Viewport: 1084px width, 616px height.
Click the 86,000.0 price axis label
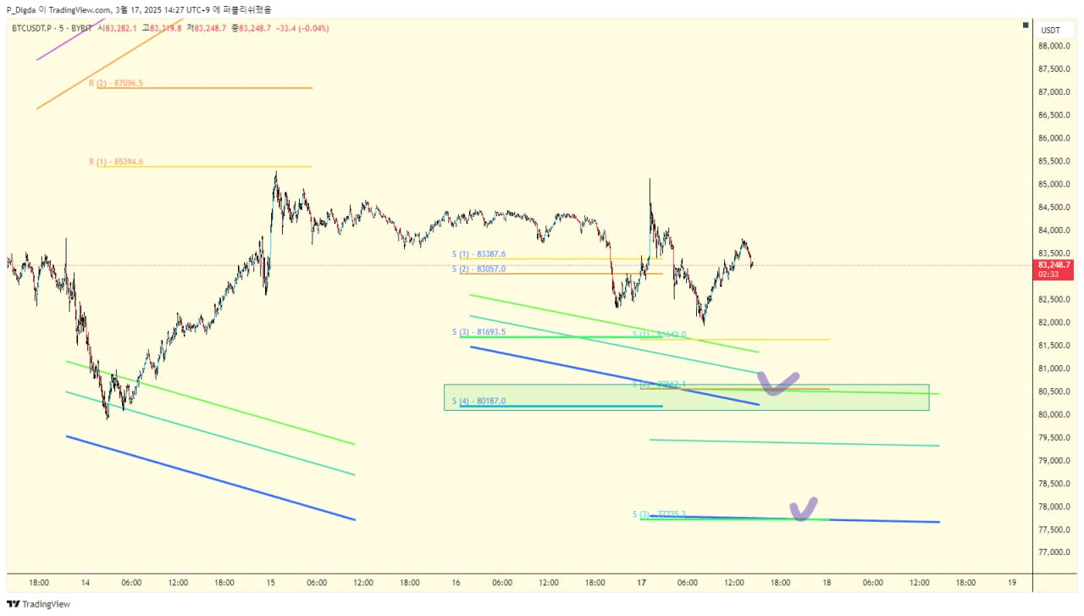click(1054, 138)
